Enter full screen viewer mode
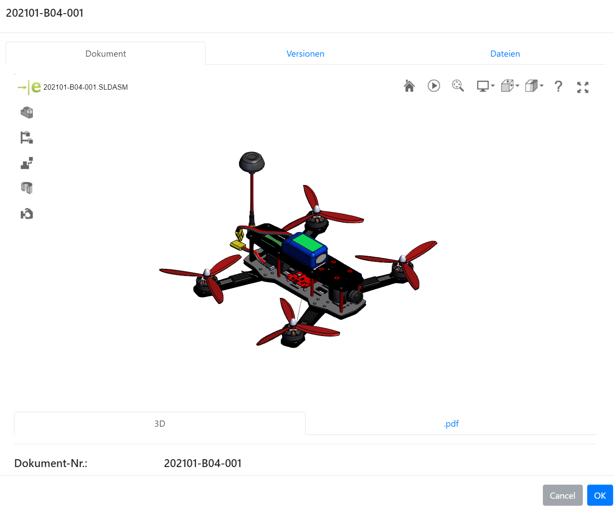The image size is (614, 511). pyautogui.click(x=582, y=87)
